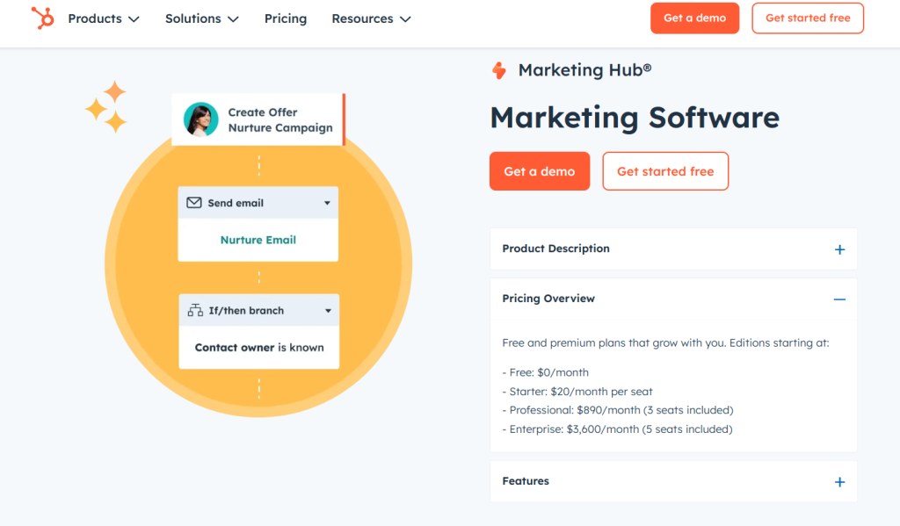Screen dimensions: 900x526
Task: Open the Resources menu
Action: coord(371,18)
